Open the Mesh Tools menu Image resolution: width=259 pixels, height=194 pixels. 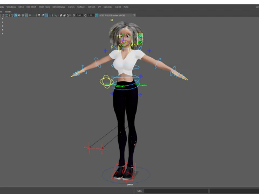(x=44, y=7)
